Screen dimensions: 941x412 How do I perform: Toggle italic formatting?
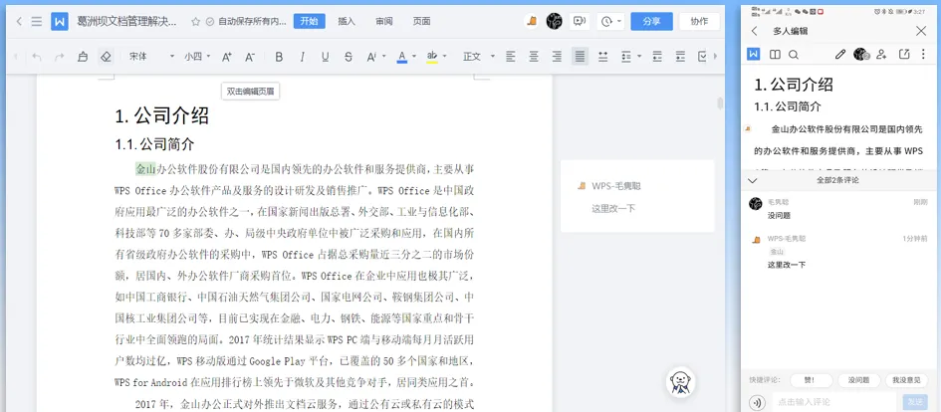pos(302,57)
